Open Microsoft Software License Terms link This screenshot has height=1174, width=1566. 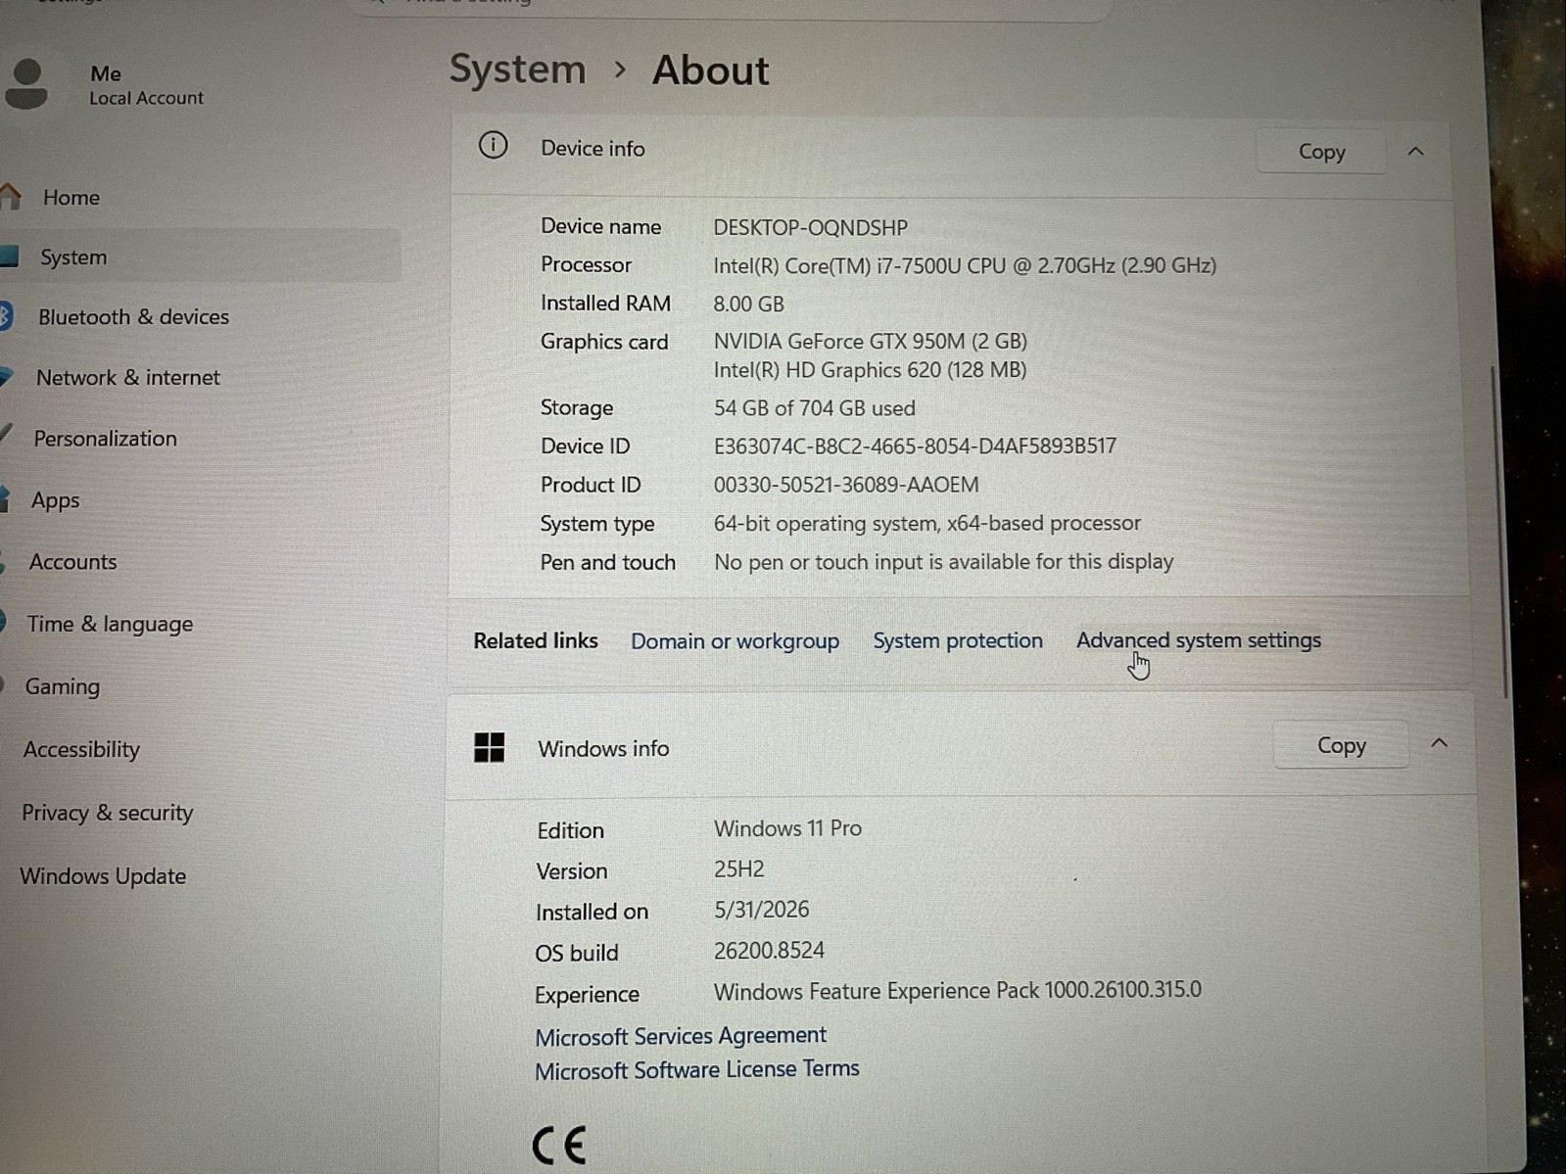697,1069
